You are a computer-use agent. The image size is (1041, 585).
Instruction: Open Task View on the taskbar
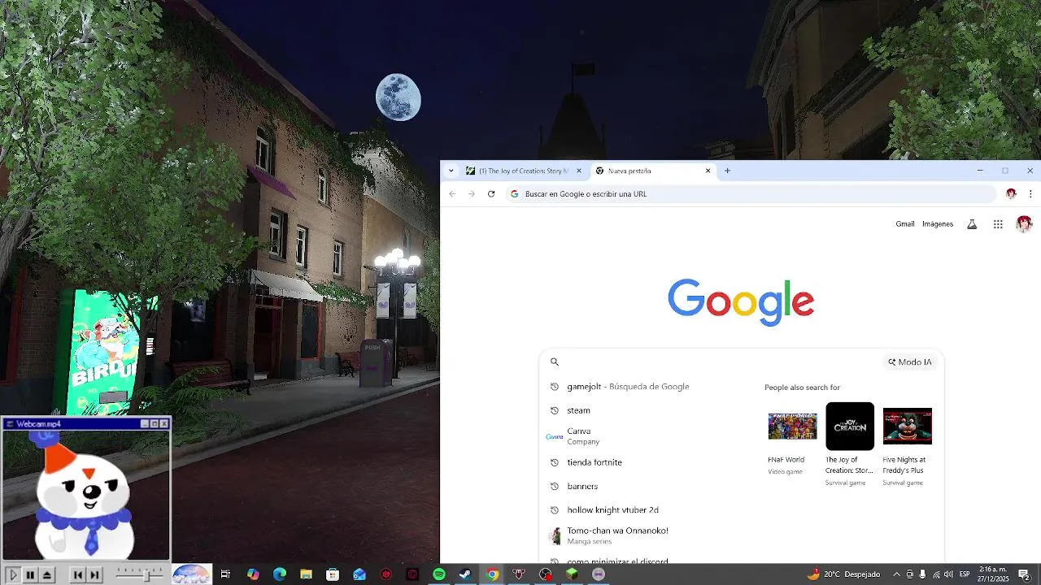[225, 574]
